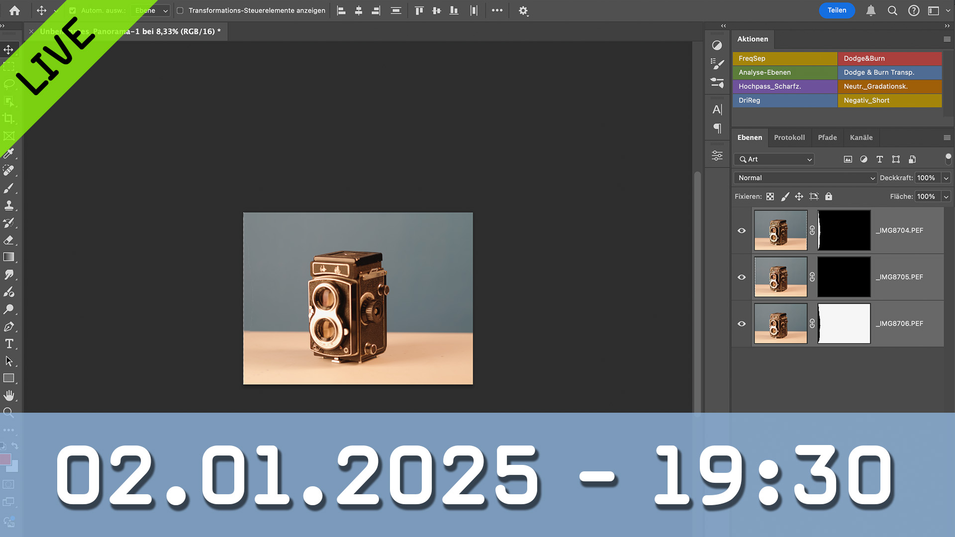Viewport: 955px width, 537px height.
Task: Open the Properties panel icon
Action: click(x=717, y=156)
